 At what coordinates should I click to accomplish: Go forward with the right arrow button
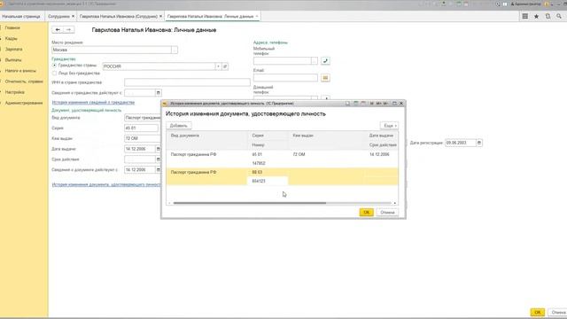69,29
